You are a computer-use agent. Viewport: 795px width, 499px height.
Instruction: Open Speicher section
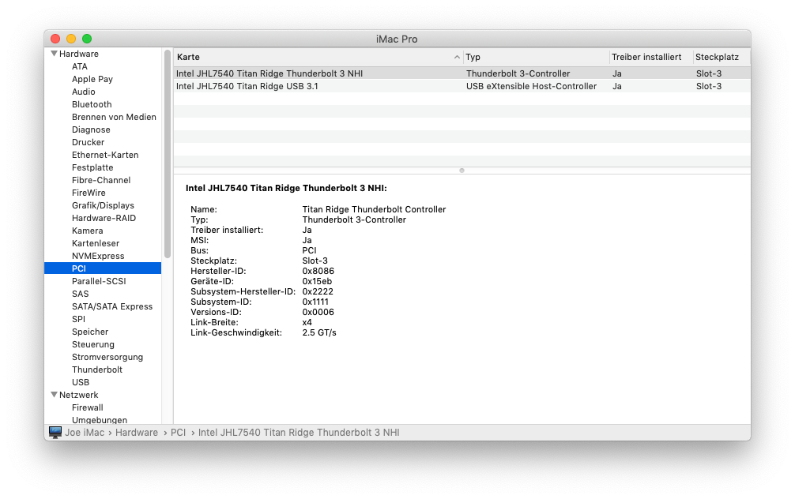tap(90, 332)
